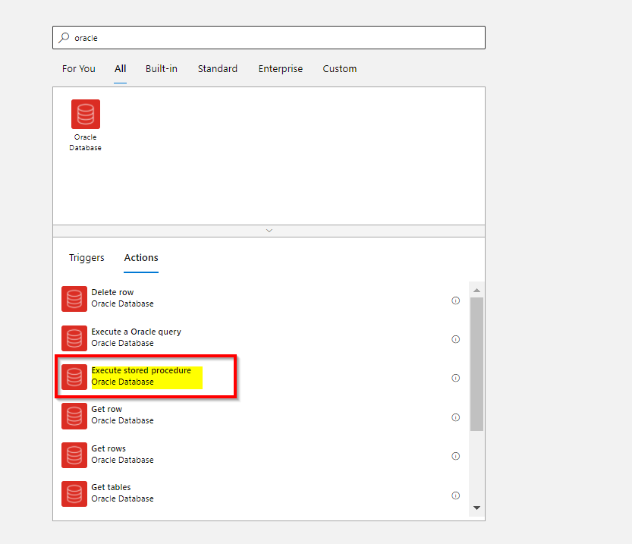632x544 pixels.
Task: Show info for Execute a Oracle query
Action: click(455, 339)
